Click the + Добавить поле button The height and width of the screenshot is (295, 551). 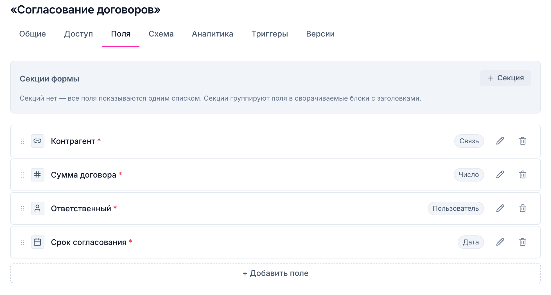point(275,273)
